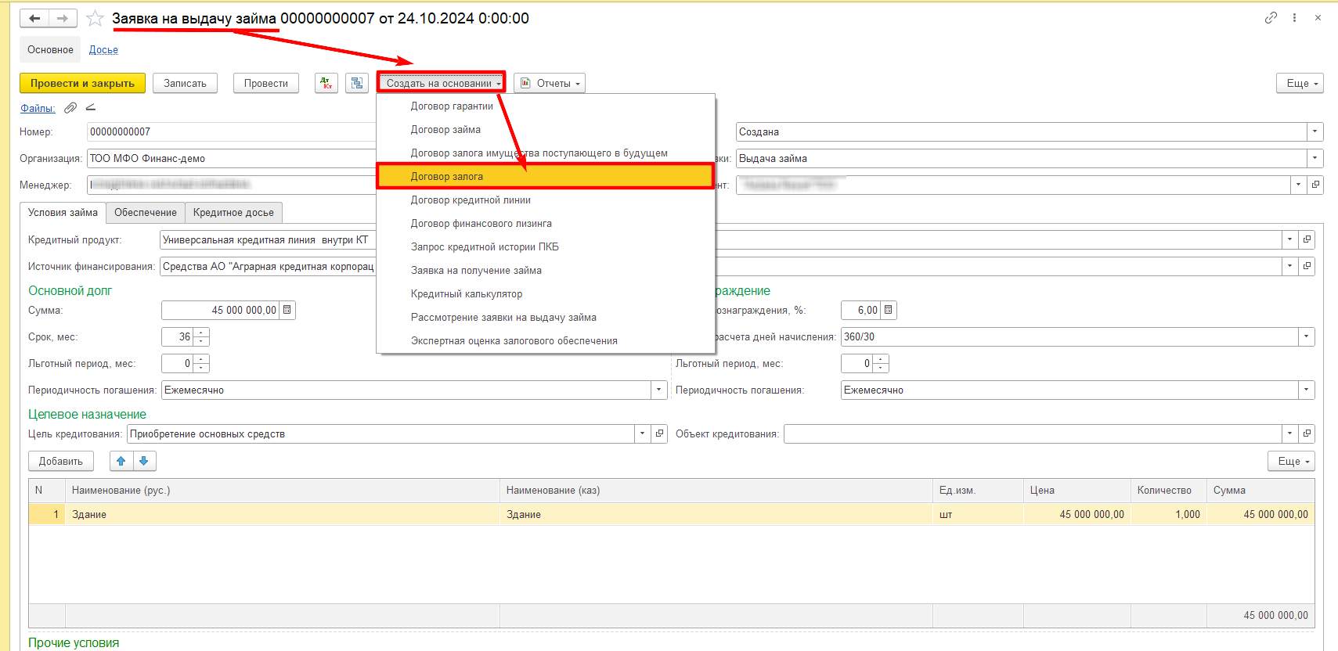Click the Провести и закрыть button
The width and height of the screenshot is (1338, 651).
pyautogui.click(x=82, y=83)
